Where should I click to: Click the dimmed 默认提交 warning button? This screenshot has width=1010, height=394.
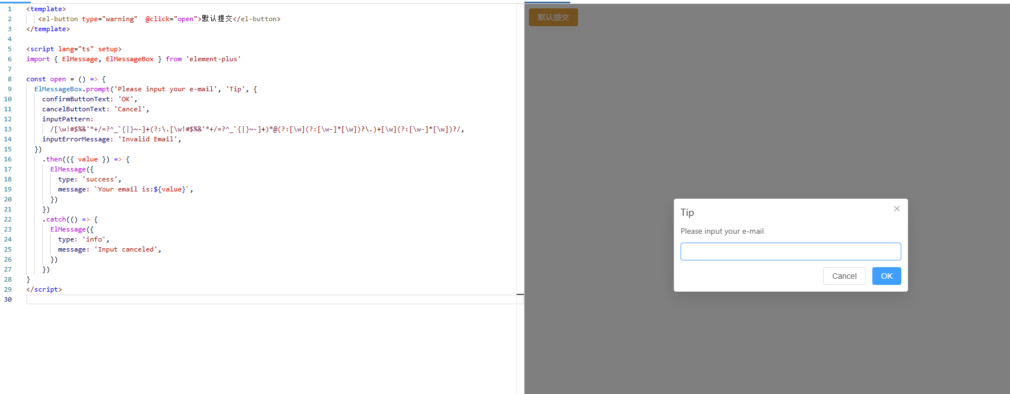coord(553,17)
